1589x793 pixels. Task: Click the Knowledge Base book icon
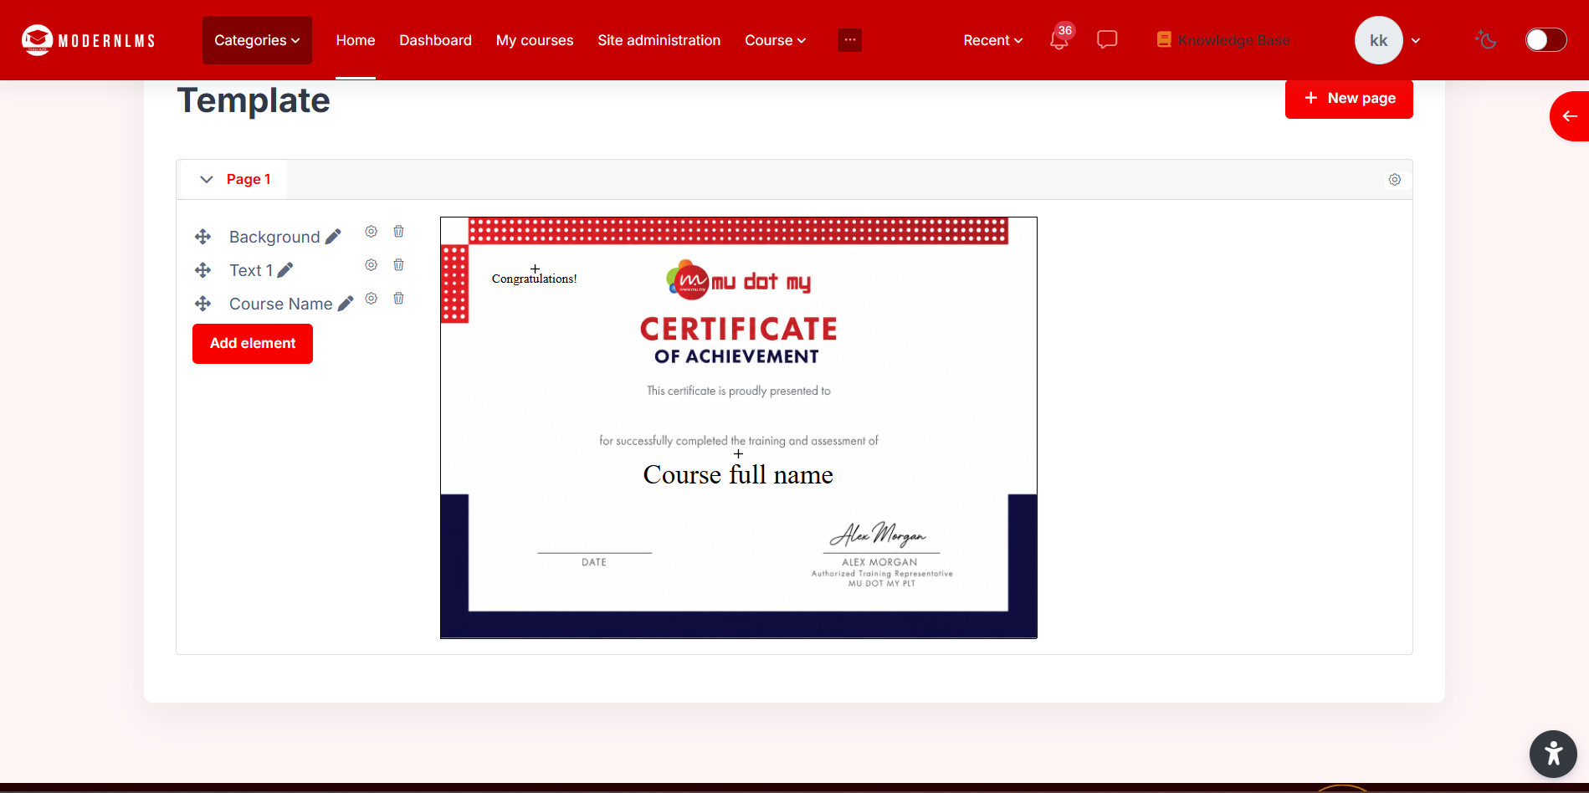coord(1163,39)
